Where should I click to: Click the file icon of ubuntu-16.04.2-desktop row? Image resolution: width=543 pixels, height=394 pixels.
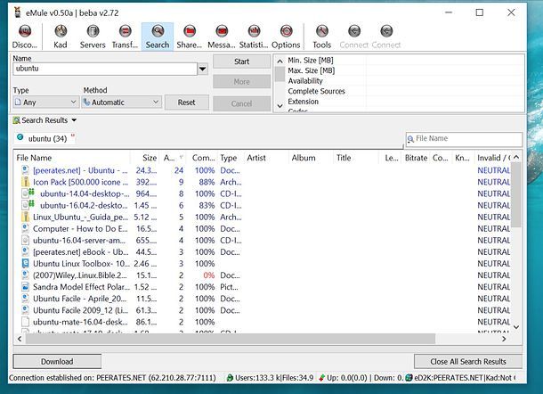tap(25, 205)
